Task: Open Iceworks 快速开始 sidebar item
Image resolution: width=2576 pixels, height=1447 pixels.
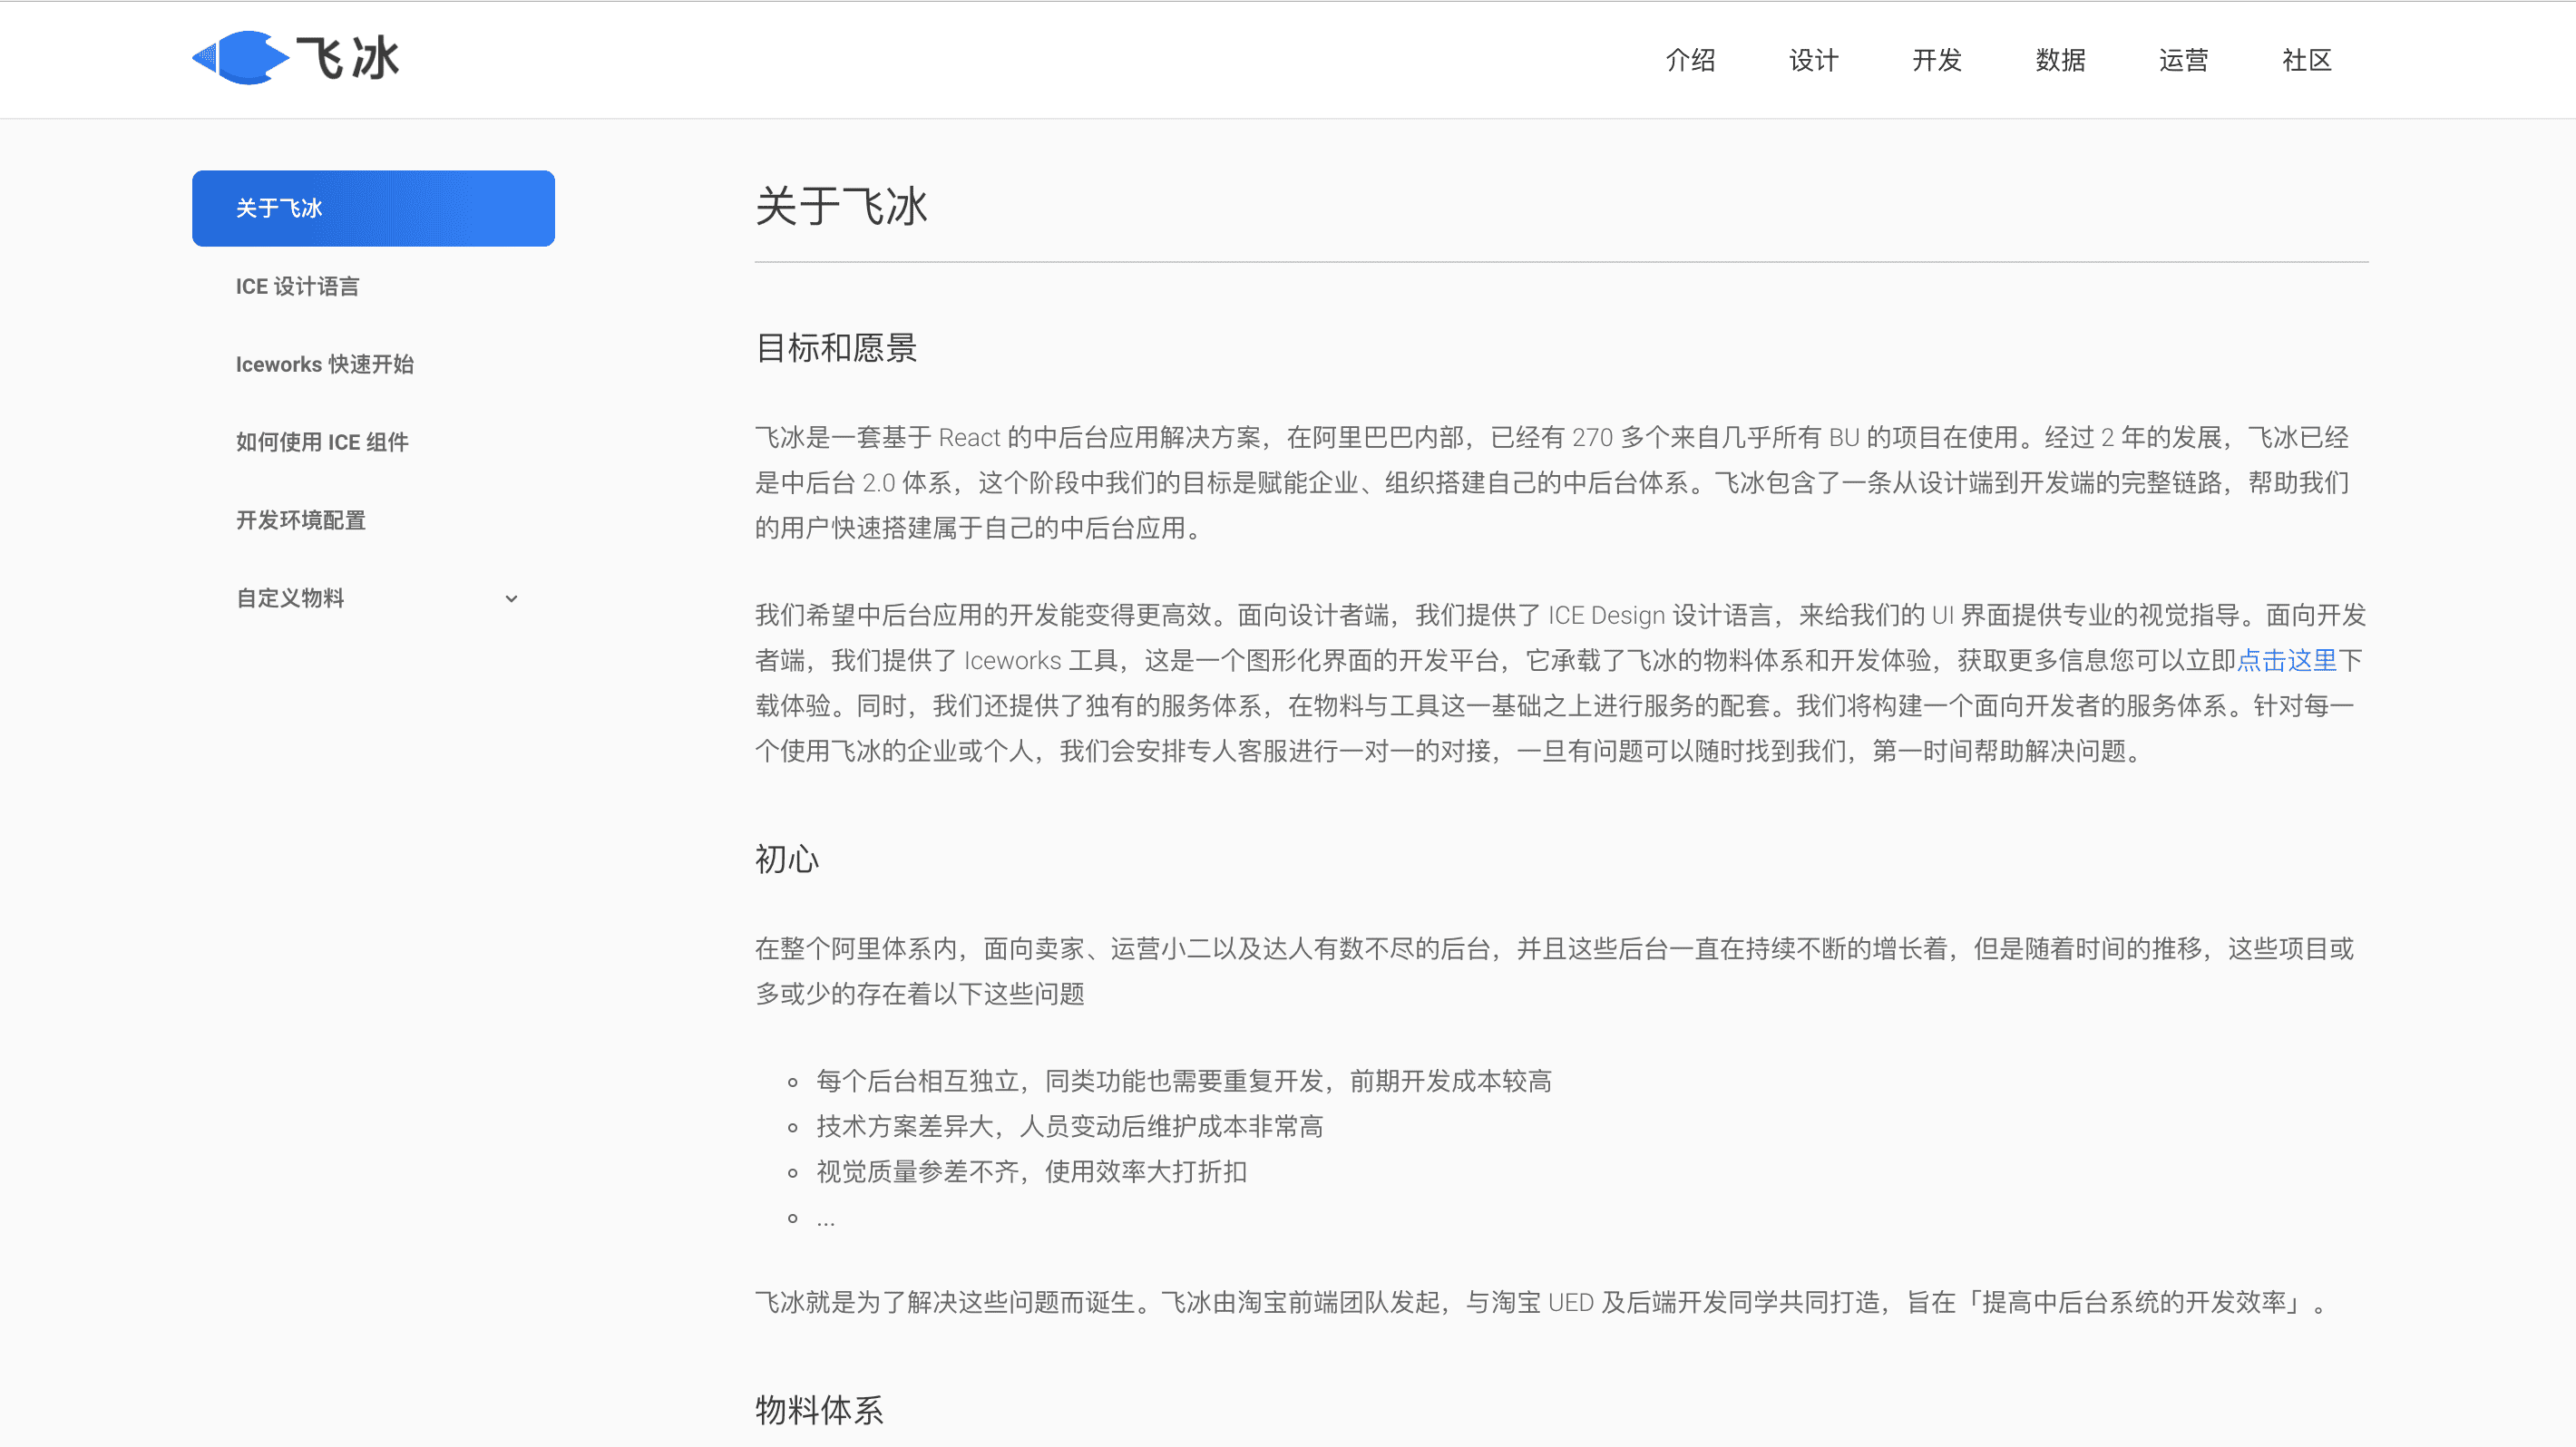Action: [325, 364]
